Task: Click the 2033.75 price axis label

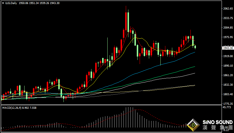Action: (x=228, y=18)
